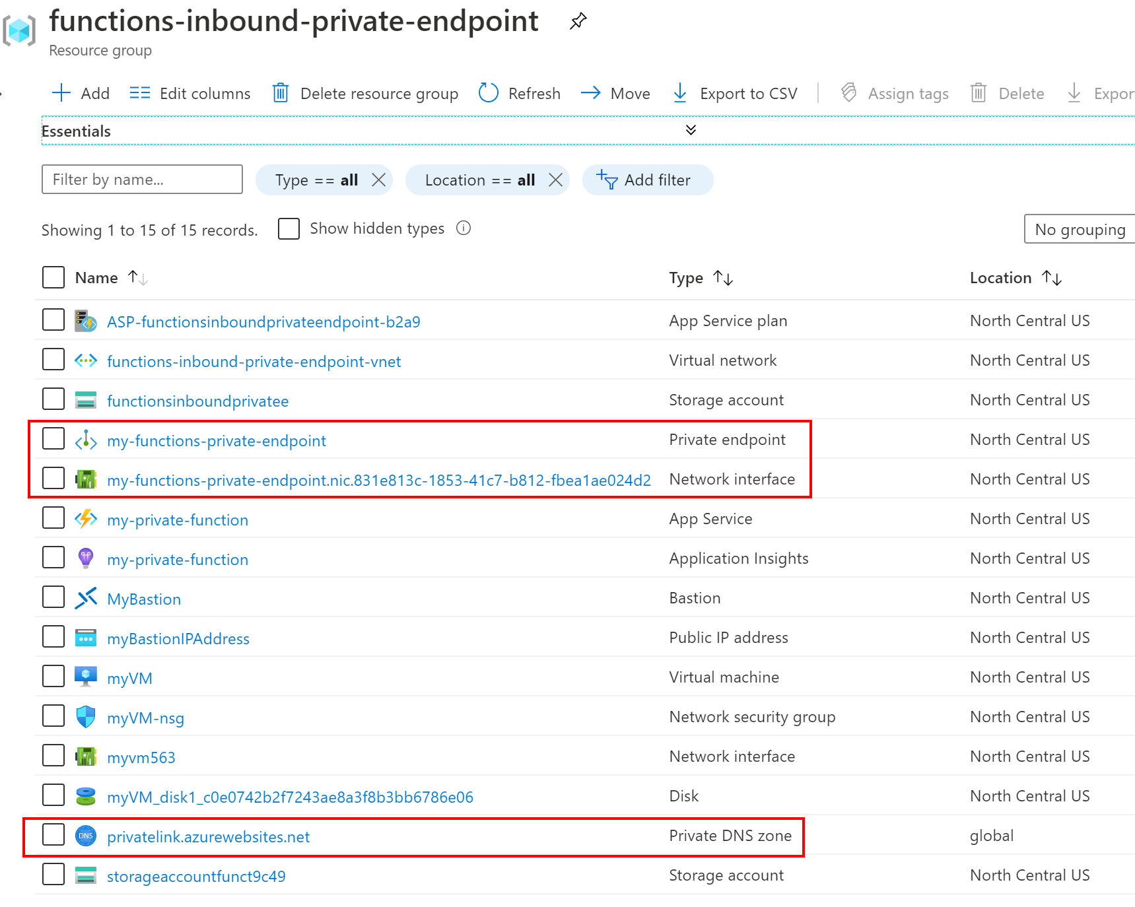Click the disk icon
Image resolution: width=1135 pixels, height=907 pixels.
coord(86,796)
